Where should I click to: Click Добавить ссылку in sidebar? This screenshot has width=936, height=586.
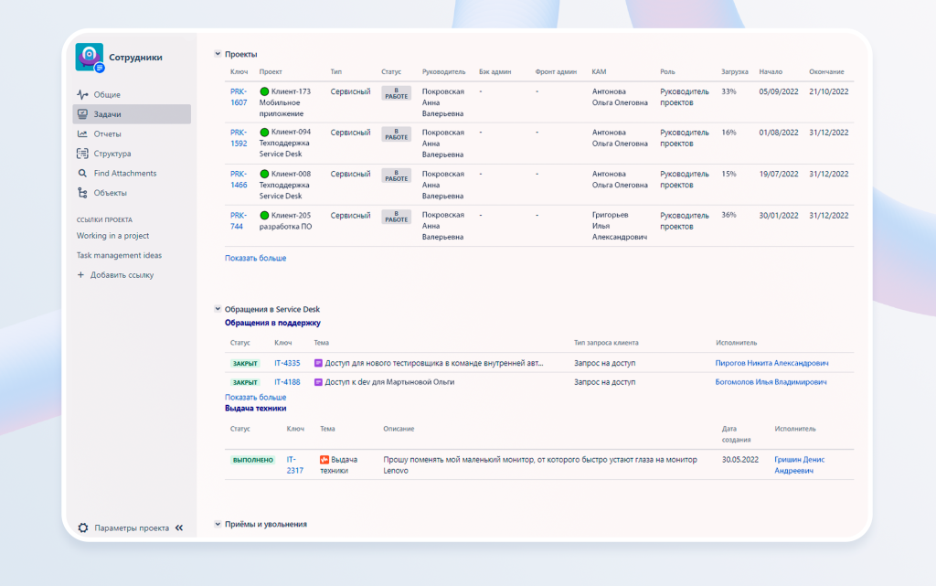pyautogui.click(x=122, y=275)
